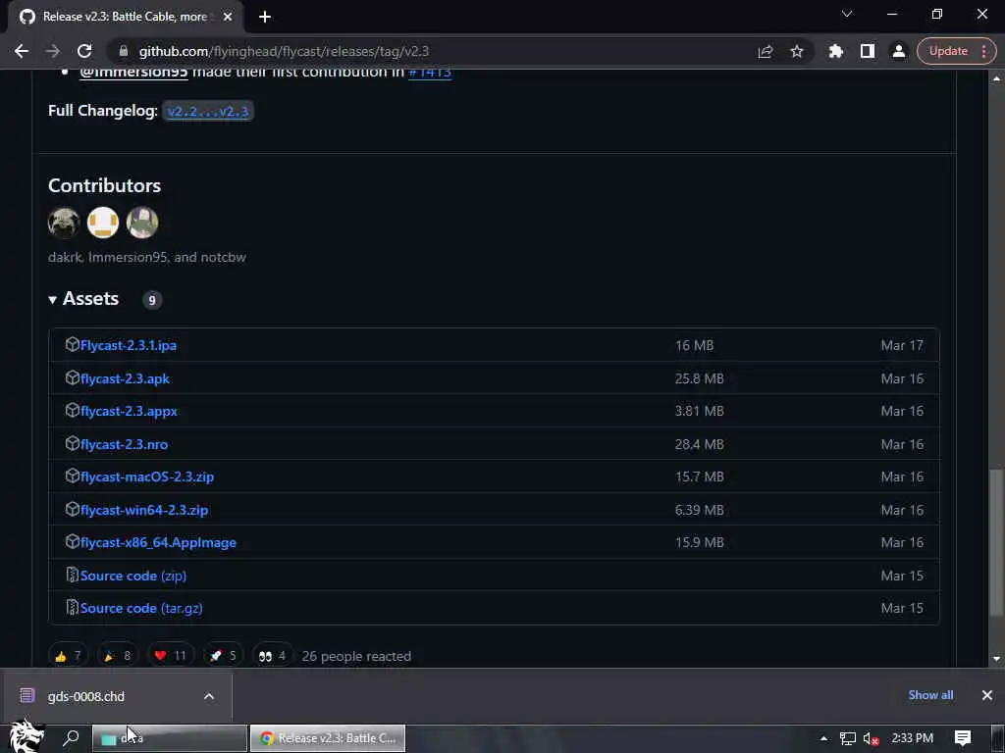
Task: Click the page vertical scrollbar thumb
Action: [996, 541]
